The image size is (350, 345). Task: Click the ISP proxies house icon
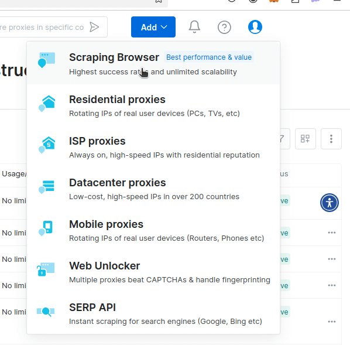[x=47, y=145]
